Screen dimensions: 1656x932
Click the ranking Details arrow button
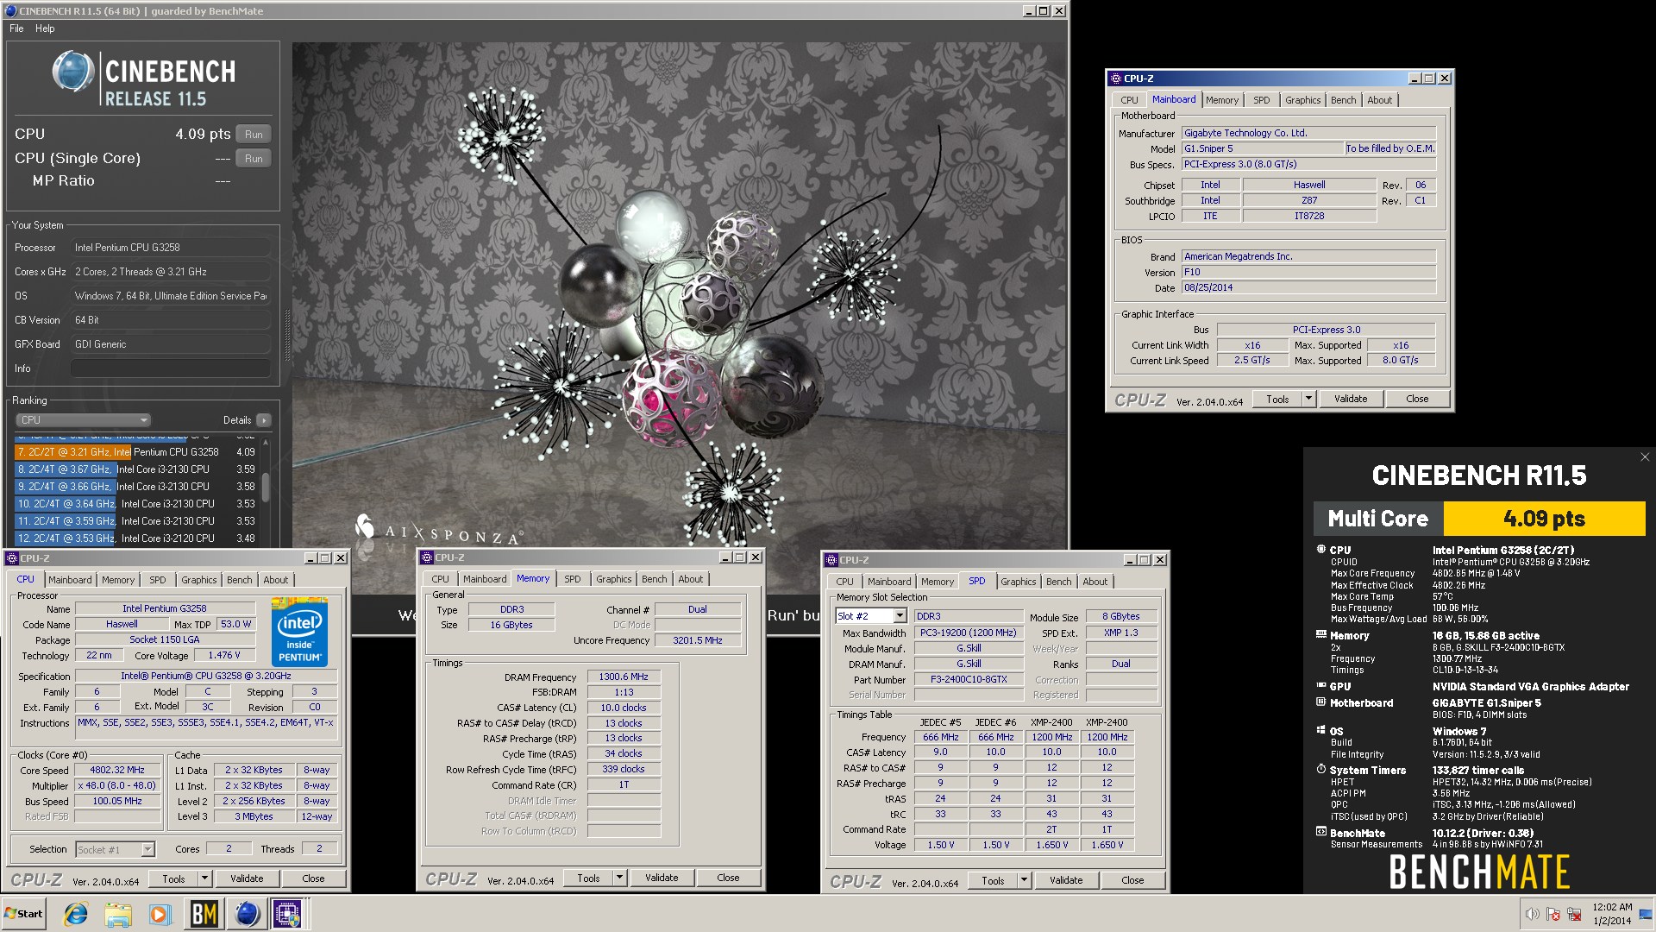point(264,420)
